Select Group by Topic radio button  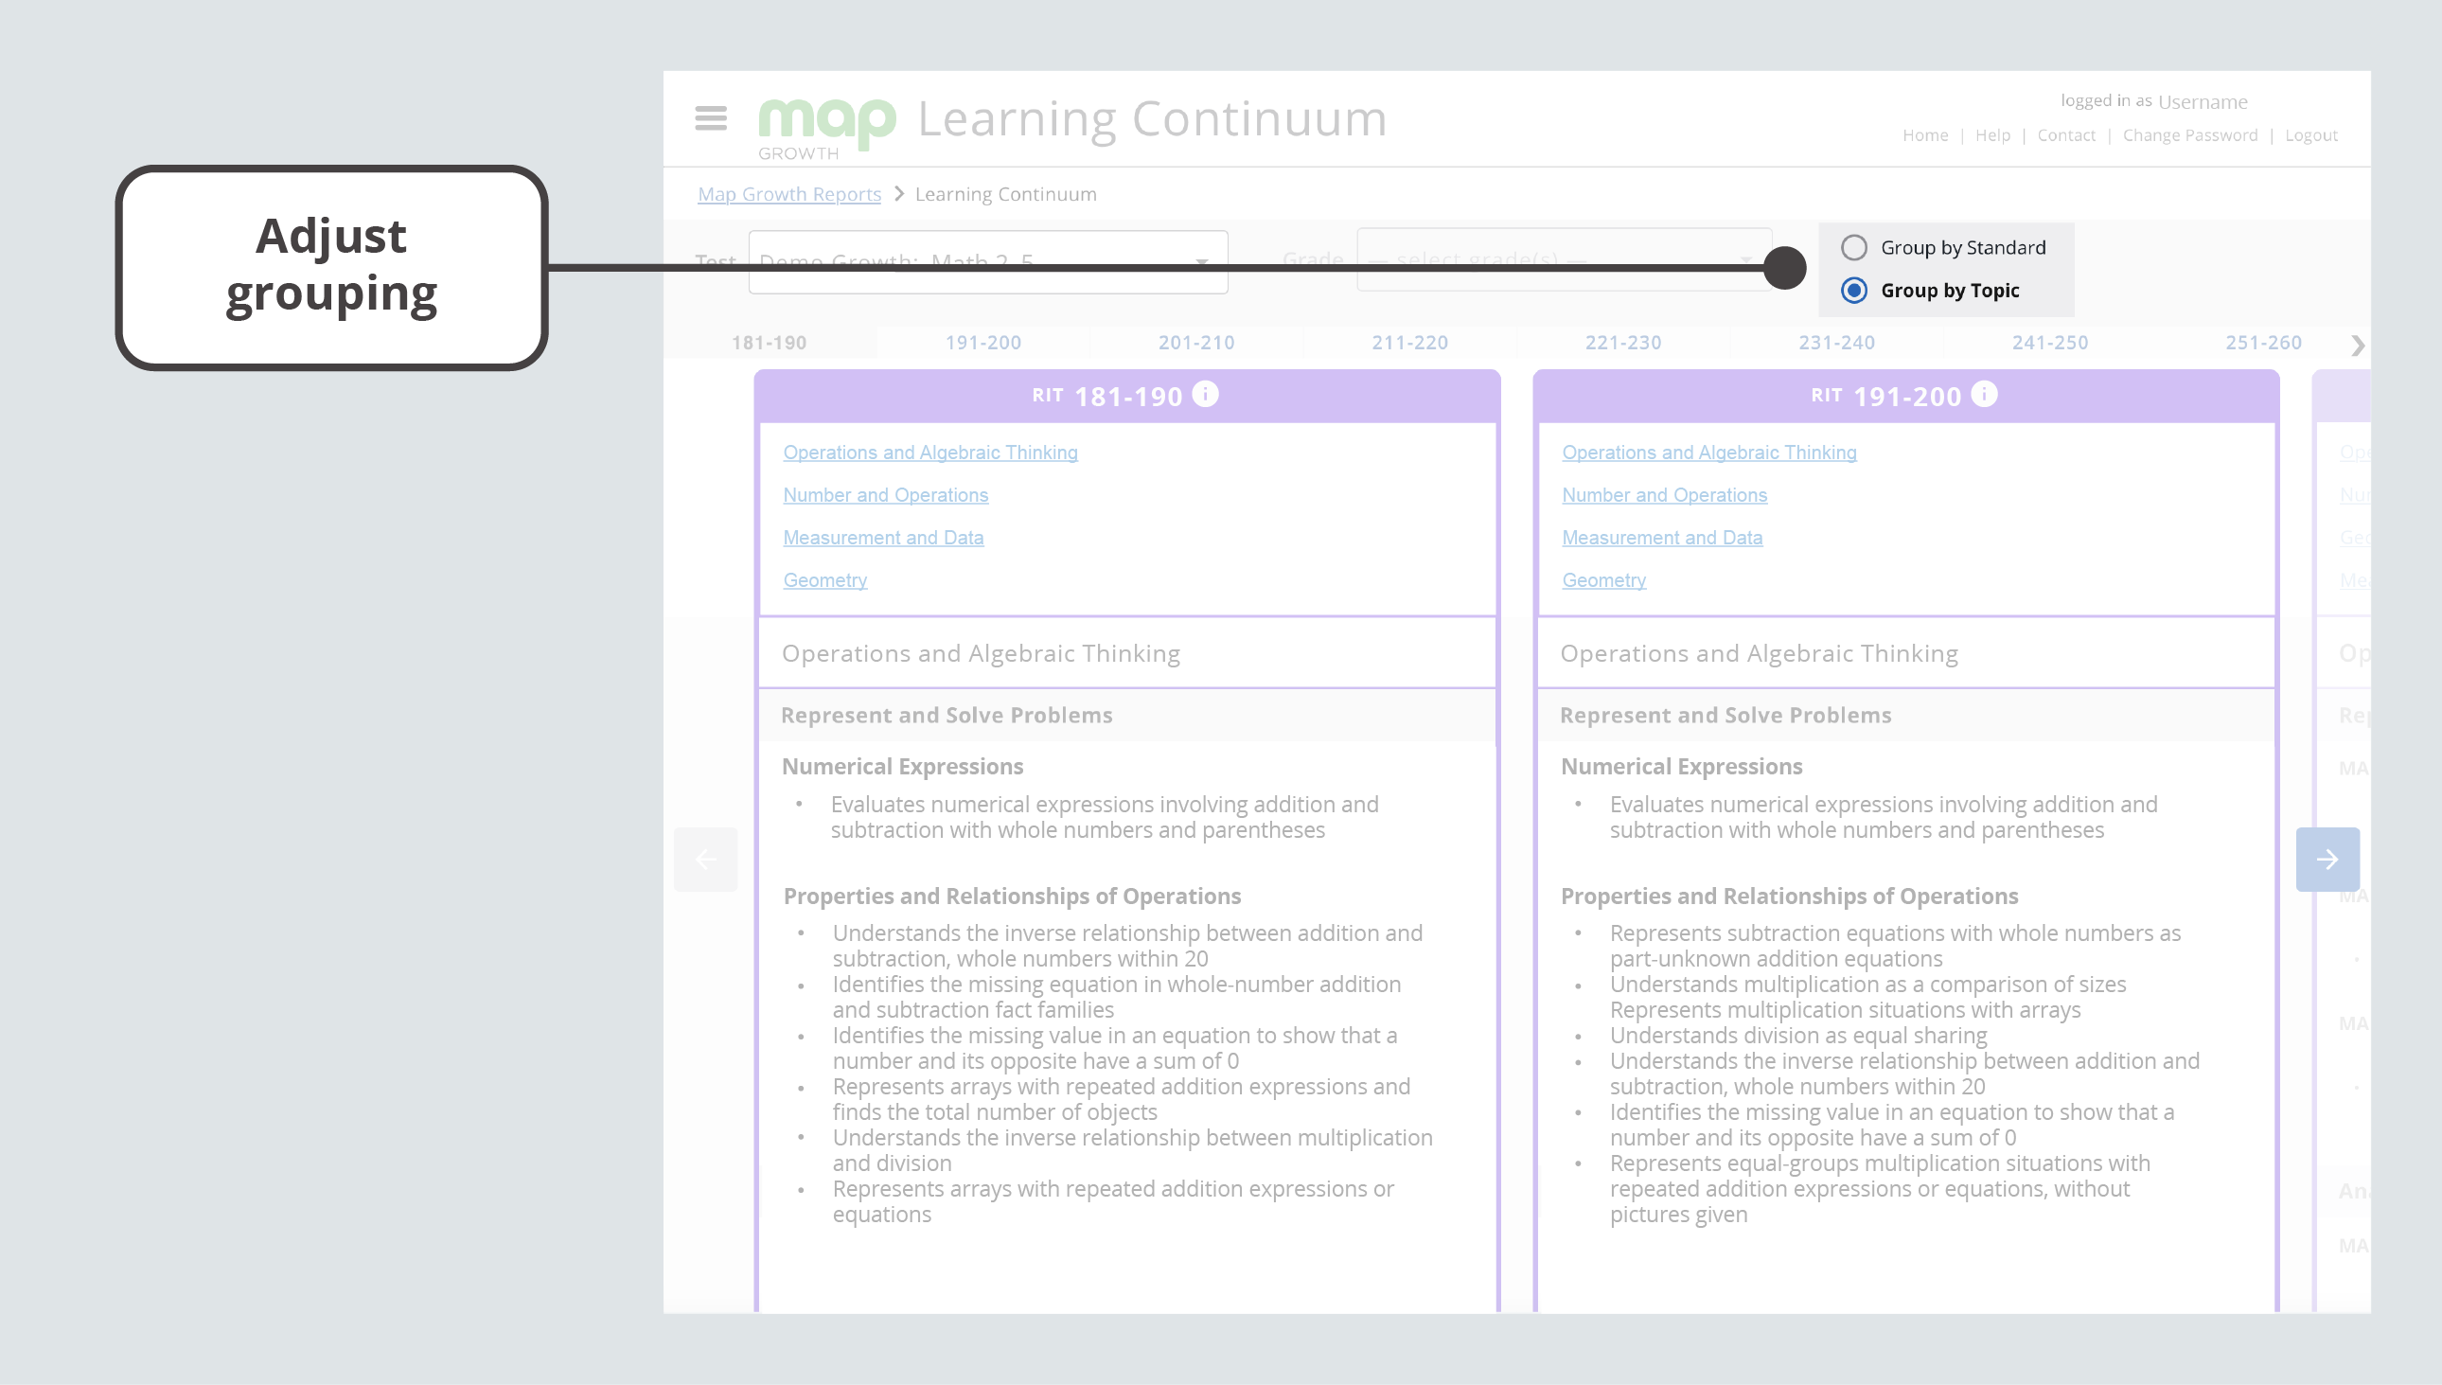[x=1853, y=290]
